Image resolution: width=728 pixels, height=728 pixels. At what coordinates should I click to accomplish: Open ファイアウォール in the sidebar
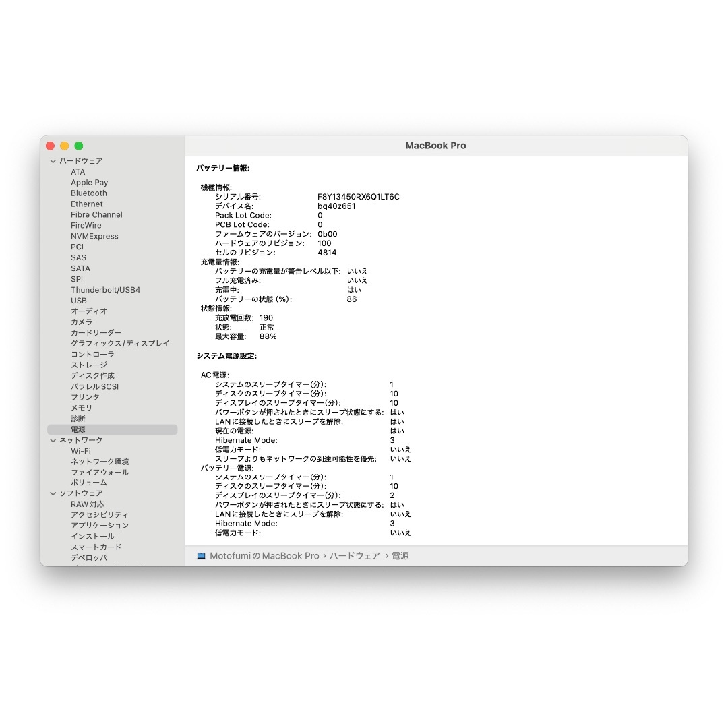coord(100,472)
